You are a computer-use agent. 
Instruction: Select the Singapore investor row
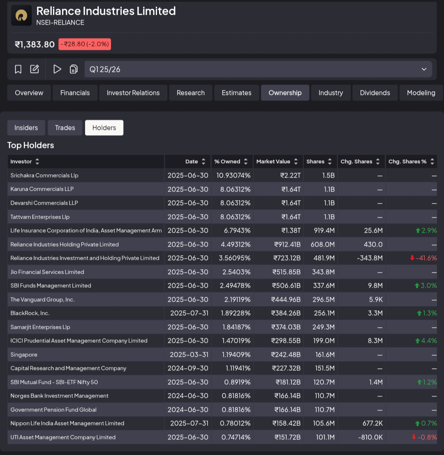click(222, 355)
